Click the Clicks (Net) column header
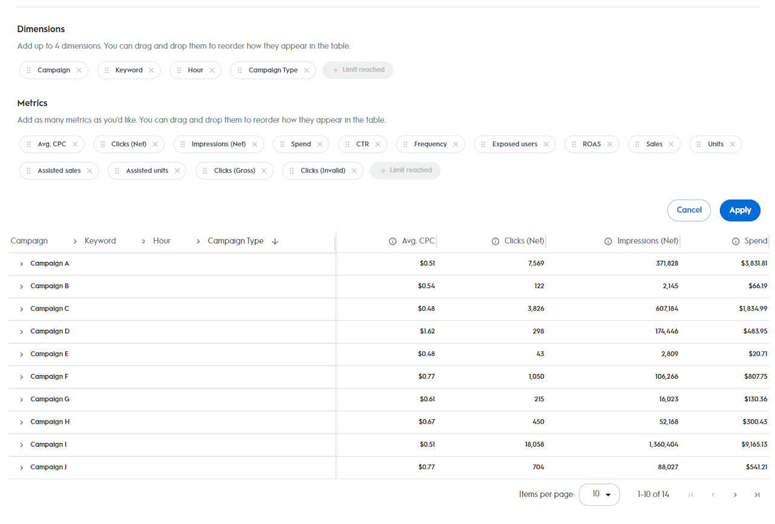 [x=524, y=241]
